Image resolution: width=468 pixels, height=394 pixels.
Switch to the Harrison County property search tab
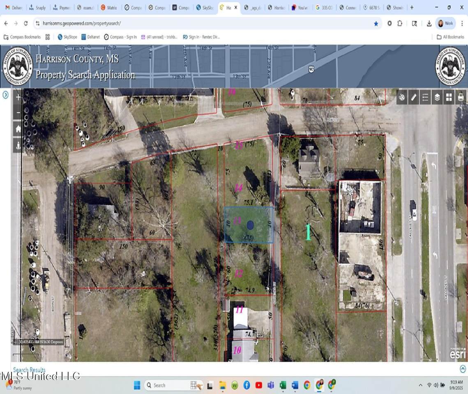pos(228,7)
